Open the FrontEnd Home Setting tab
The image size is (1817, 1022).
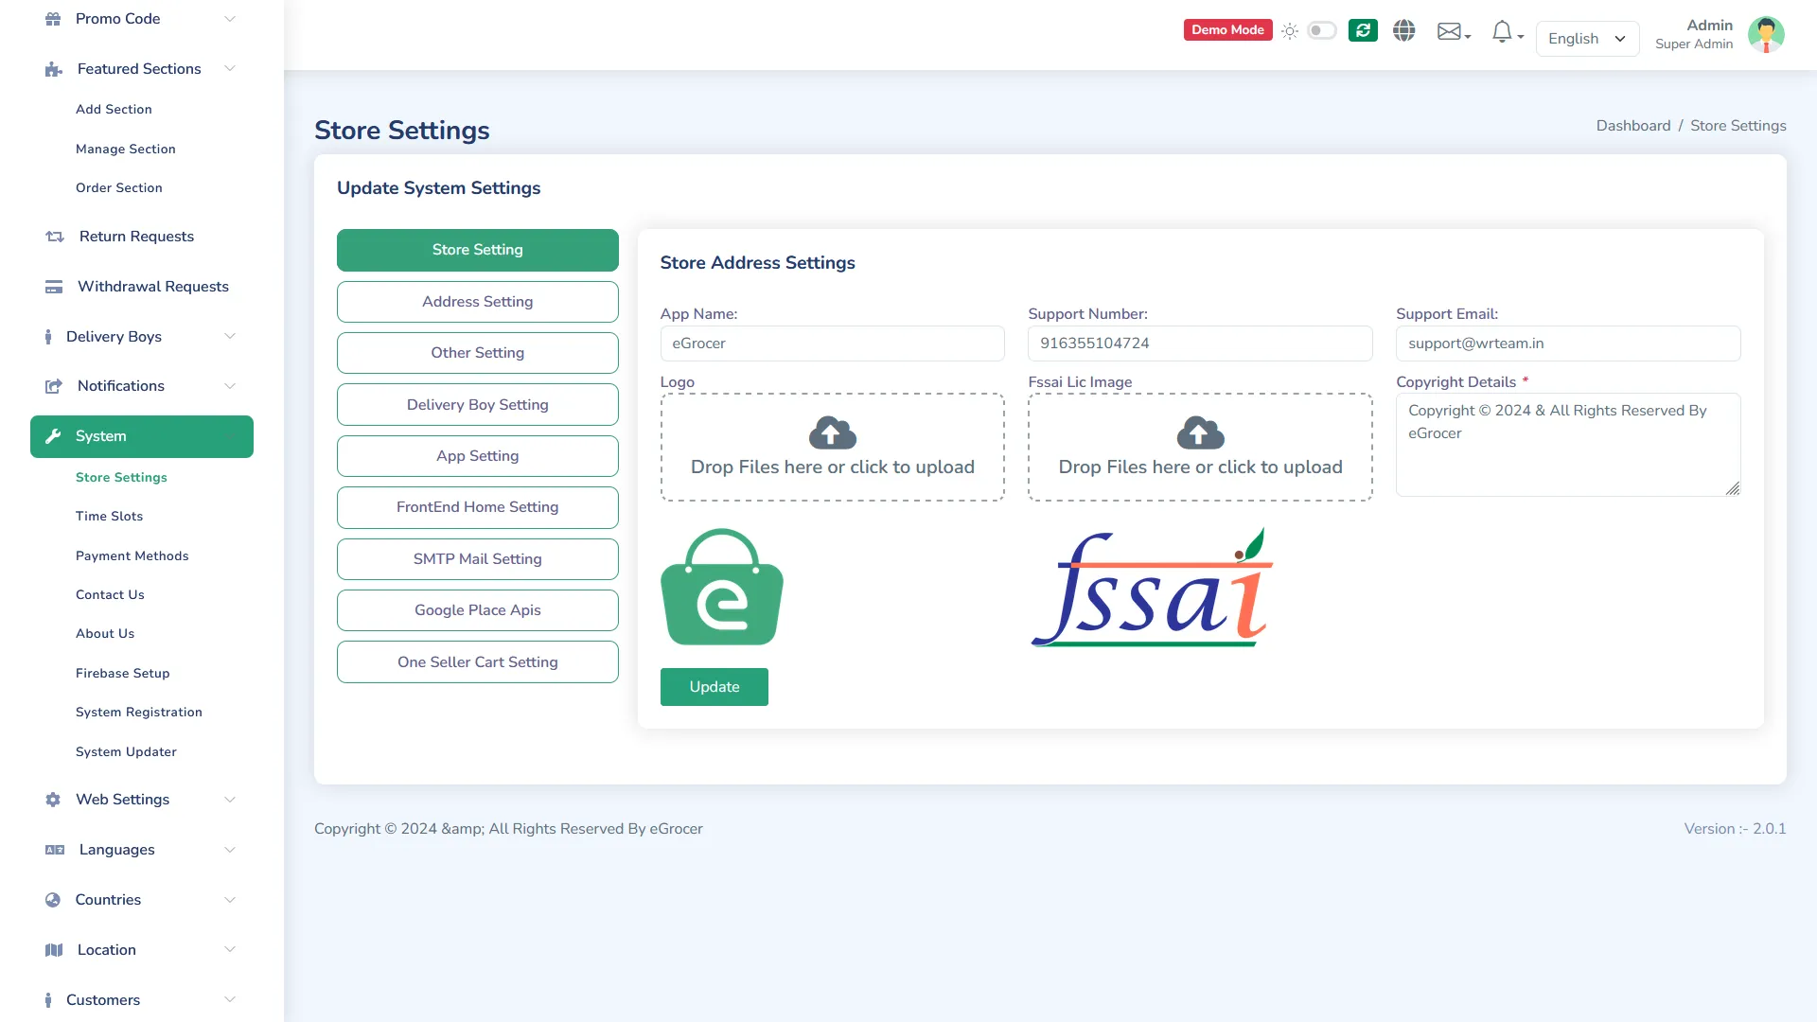point(478,507)
